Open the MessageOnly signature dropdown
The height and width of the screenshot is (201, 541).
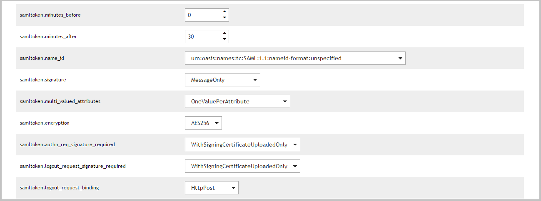222,80
